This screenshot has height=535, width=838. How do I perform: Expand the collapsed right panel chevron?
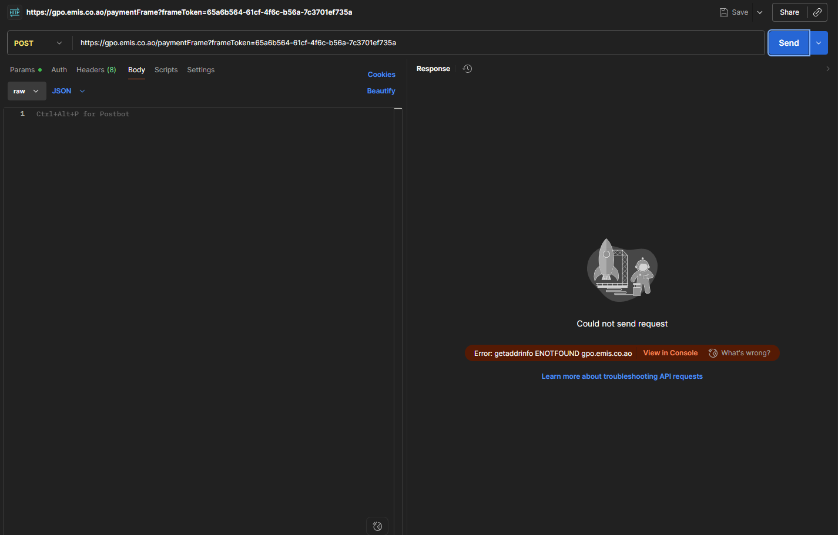[x=828, y=69]
